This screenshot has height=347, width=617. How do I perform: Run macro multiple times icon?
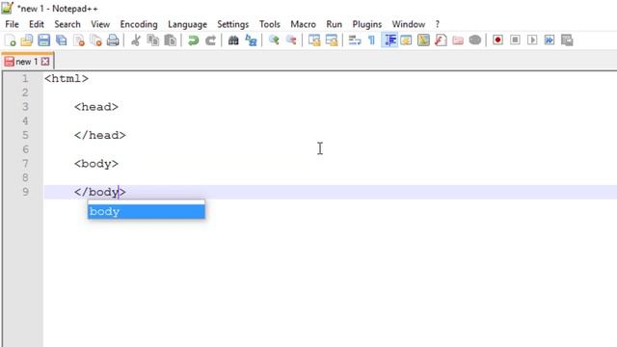click(x=550, y=40)
